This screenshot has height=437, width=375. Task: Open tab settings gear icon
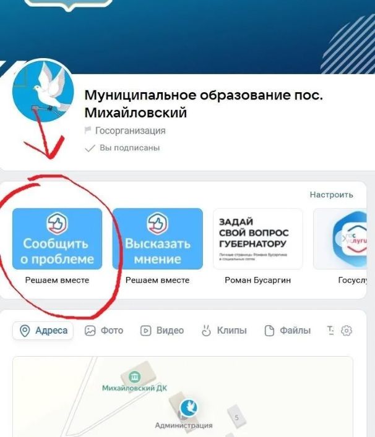click(347, 331)
